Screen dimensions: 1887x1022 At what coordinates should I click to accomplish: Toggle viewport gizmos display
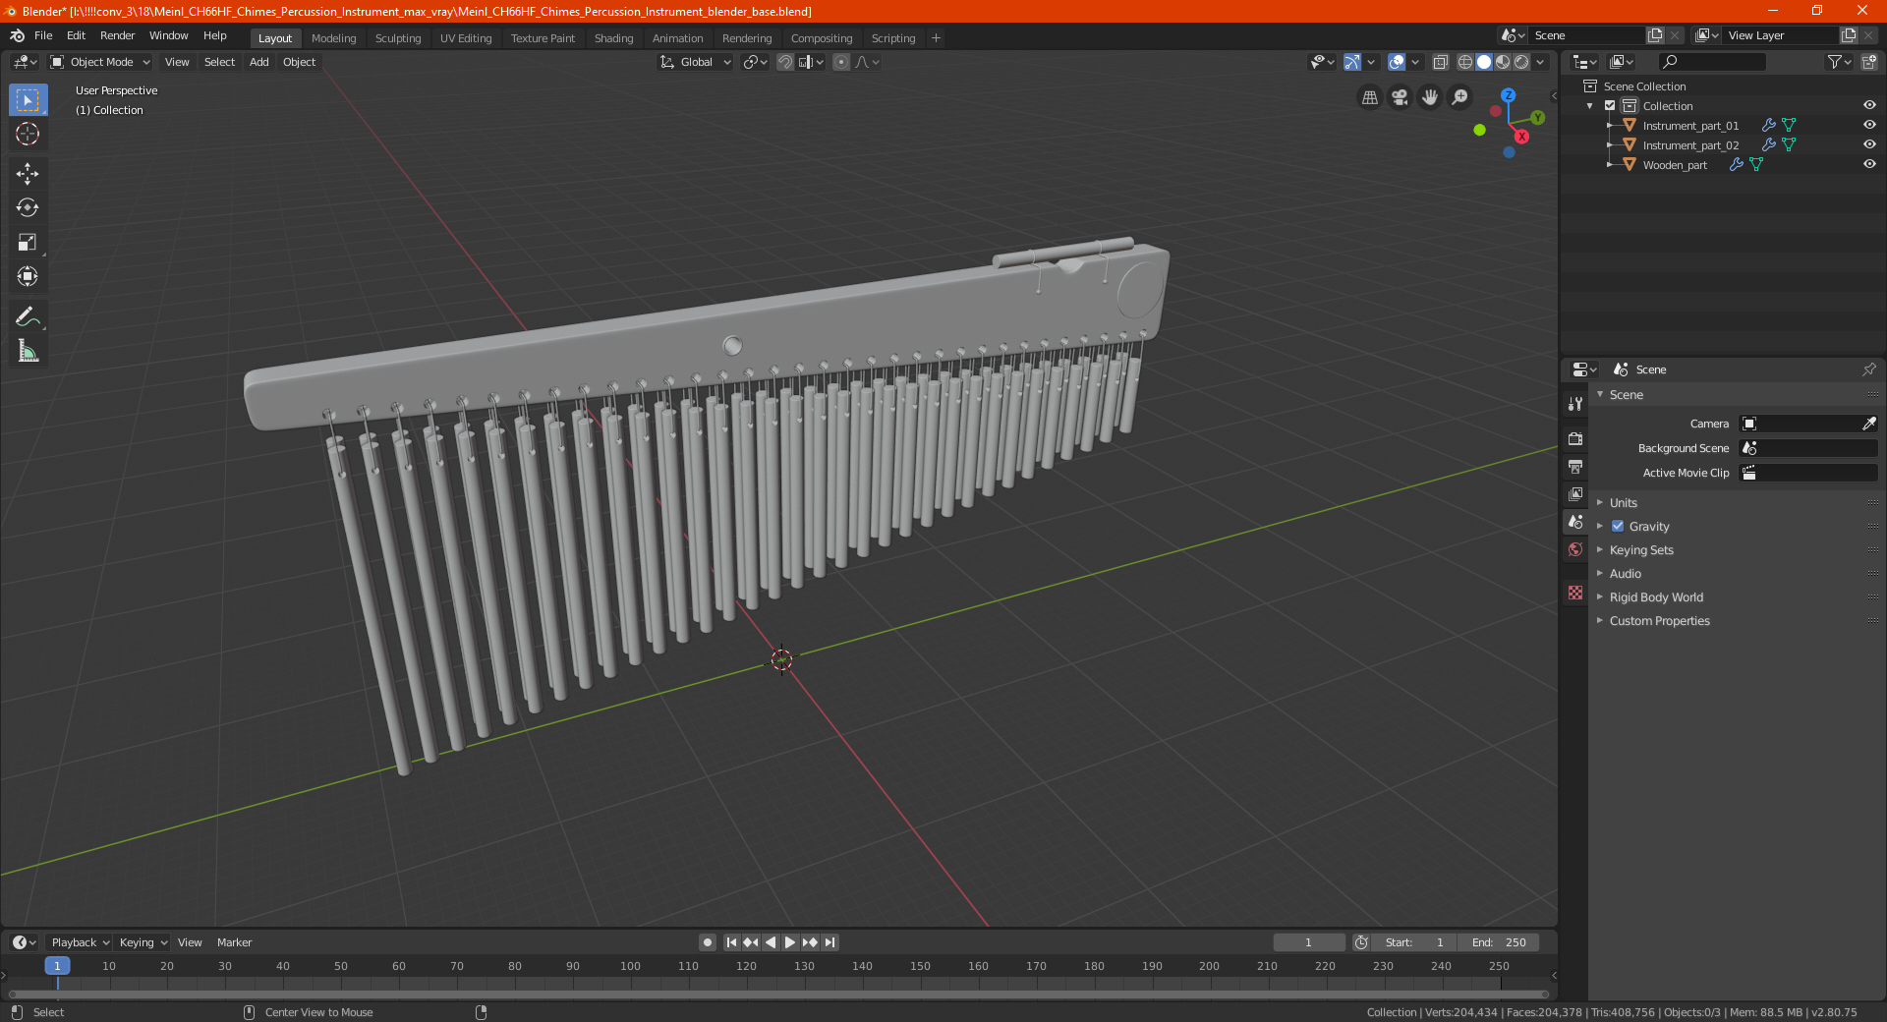click(x=1352, y=62)
